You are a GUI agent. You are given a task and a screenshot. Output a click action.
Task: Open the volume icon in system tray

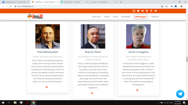click(167, 103)
